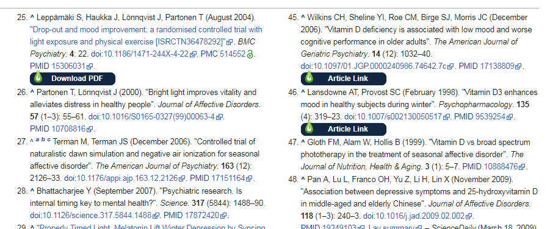Click the green droplet icon on Download PDF

coord(38,77)
